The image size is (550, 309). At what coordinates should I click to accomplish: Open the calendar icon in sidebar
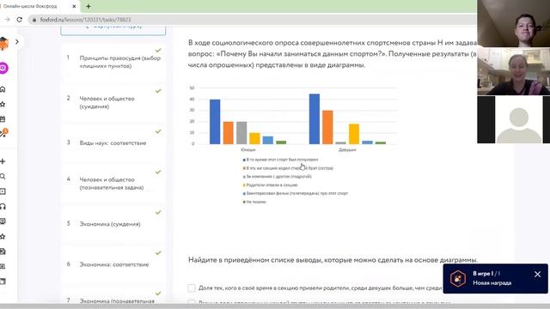coord(3,118)
